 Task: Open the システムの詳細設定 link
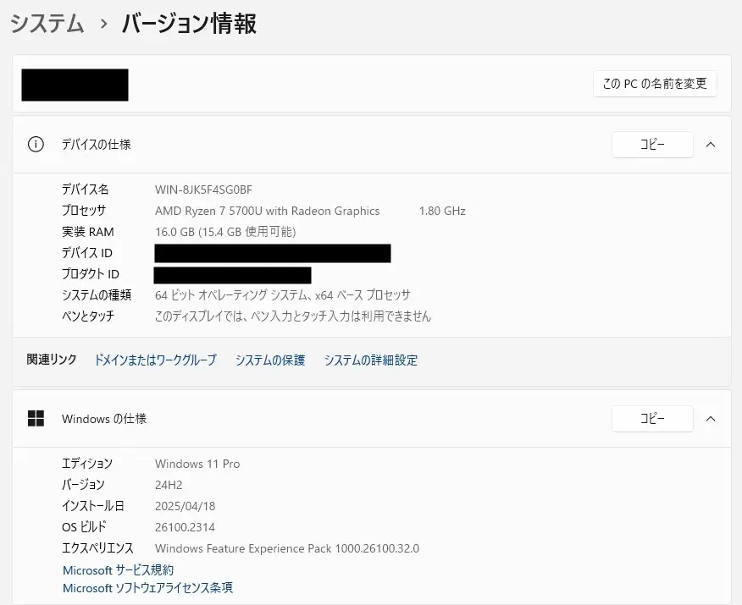[371, 360]
